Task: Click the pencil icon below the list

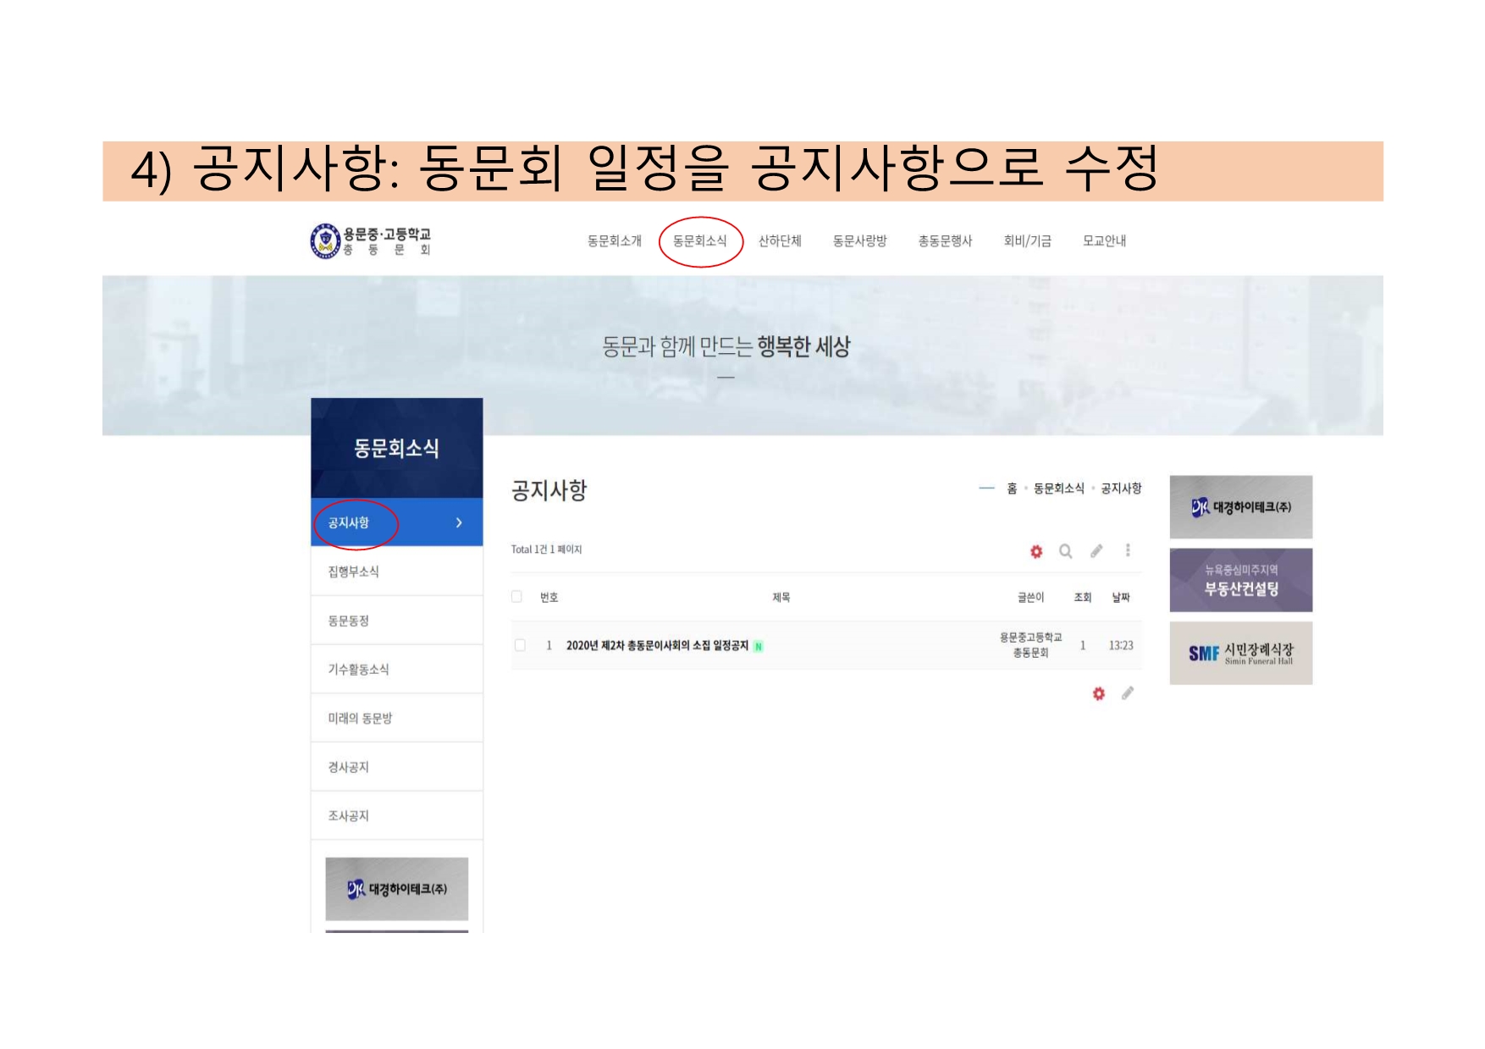Action: click(x=1128, y=693)
